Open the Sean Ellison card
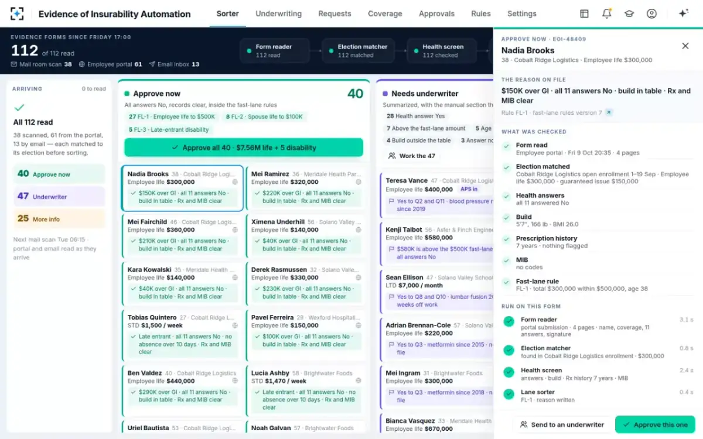 pos(436,292)
